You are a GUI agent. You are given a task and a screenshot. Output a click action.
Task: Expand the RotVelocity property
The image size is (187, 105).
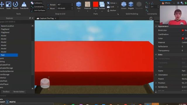(156, 87)
